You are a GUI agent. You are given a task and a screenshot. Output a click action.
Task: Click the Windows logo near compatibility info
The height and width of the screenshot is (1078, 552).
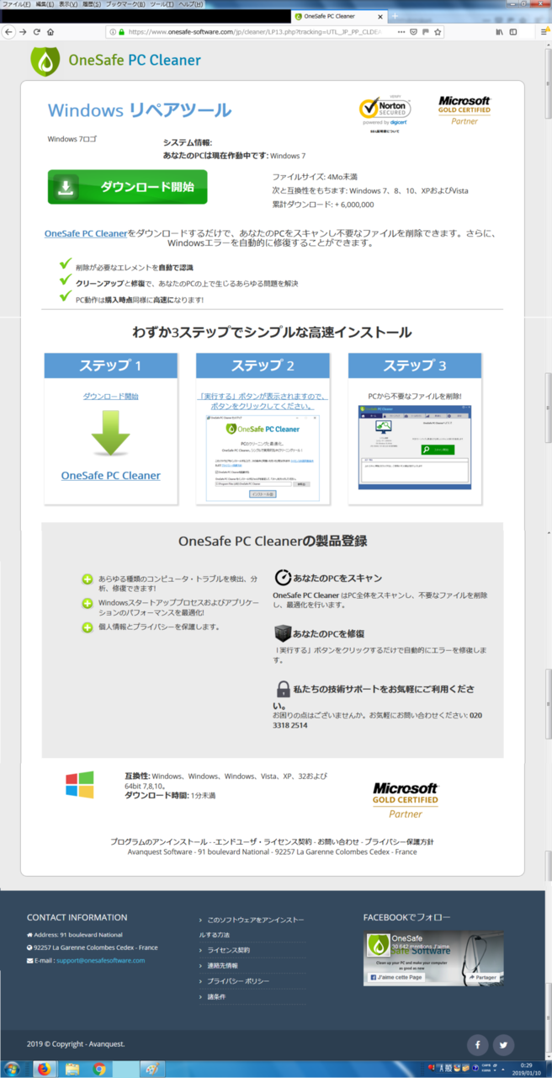(80, 785)
